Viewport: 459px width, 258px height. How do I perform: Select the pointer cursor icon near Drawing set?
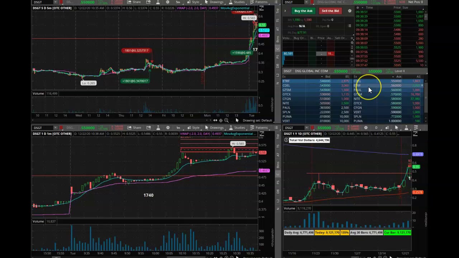click(237, 120)
